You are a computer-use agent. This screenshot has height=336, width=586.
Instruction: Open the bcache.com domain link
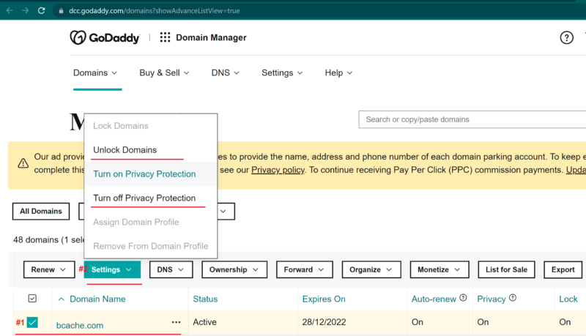pyautogui.click(x=80, y=326)
